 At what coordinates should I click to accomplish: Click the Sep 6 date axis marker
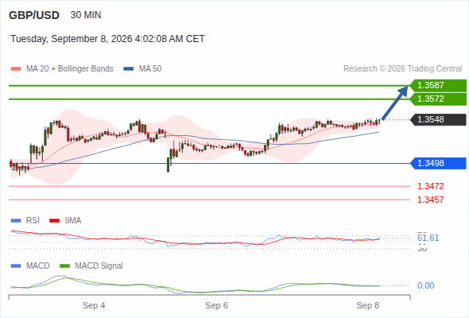point(216,306)
